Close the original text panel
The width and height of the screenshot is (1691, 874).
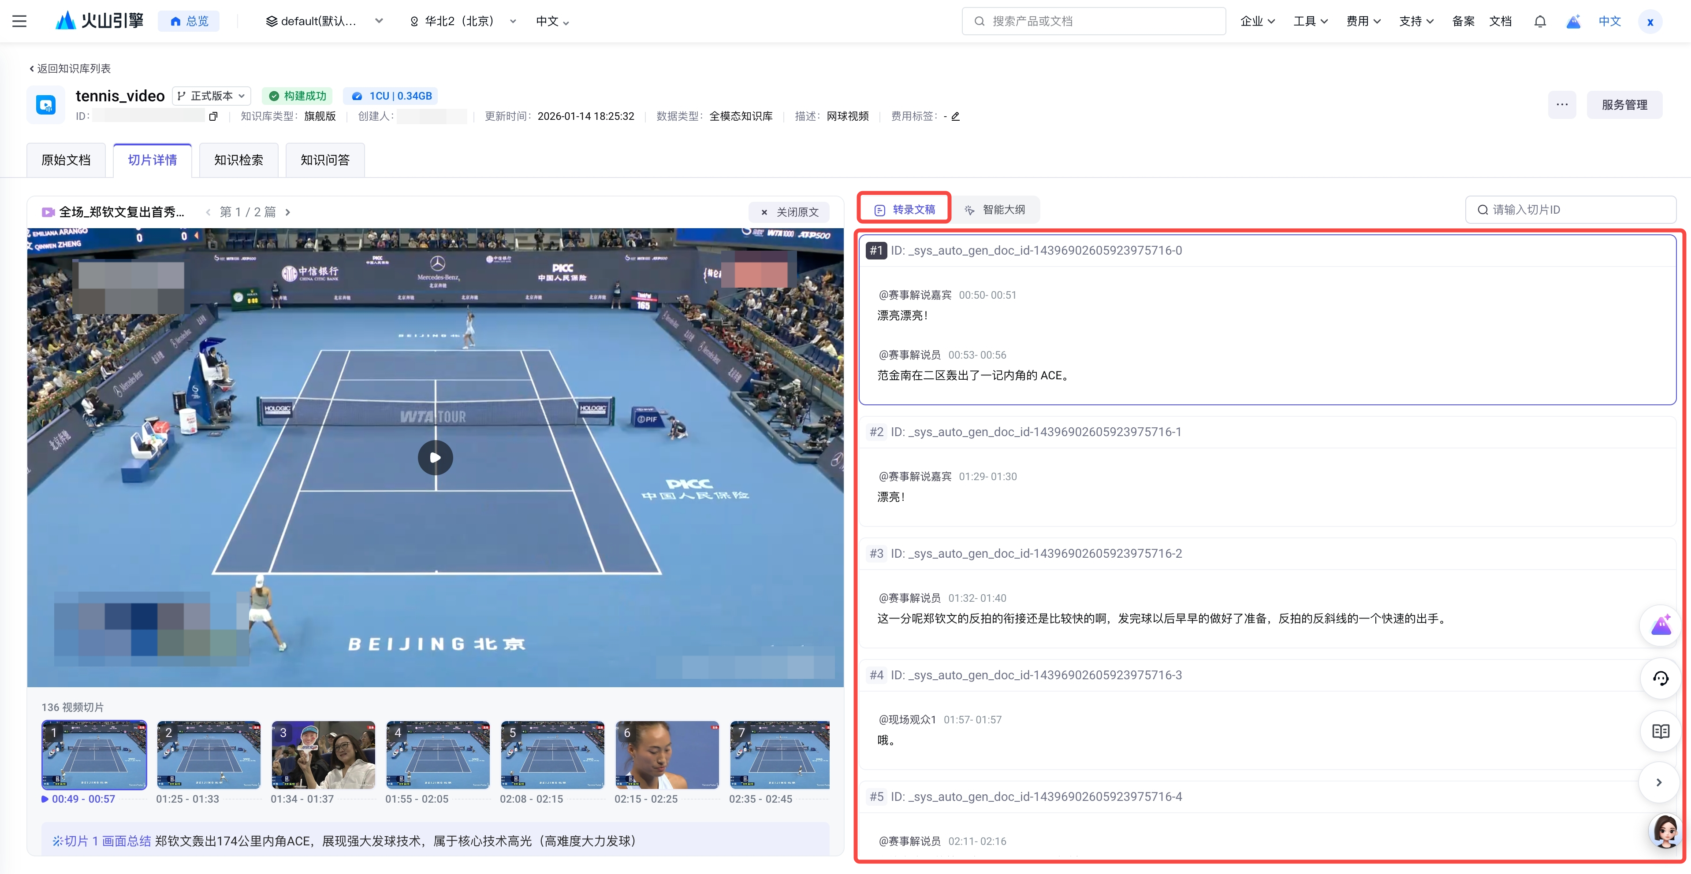789,212
